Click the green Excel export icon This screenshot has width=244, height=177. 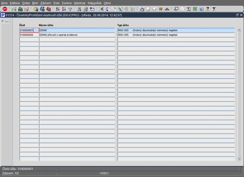coord(195,9)
